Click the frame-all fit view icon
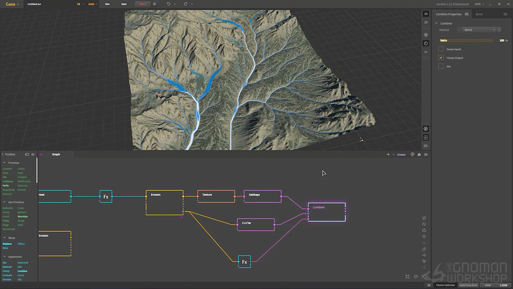The width and height of the screenshot is (513, 289). (x=408, y=277)
